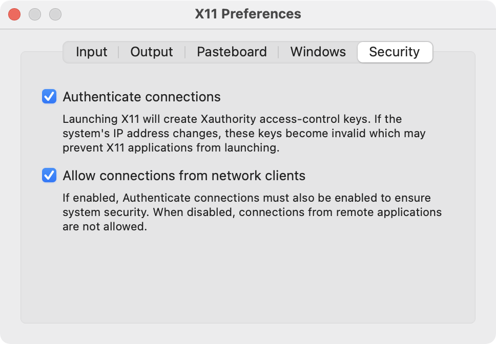Click divider between Pasteboard and Windows tabs
Screen dimensions: 496x344
(x=278, y=52)
